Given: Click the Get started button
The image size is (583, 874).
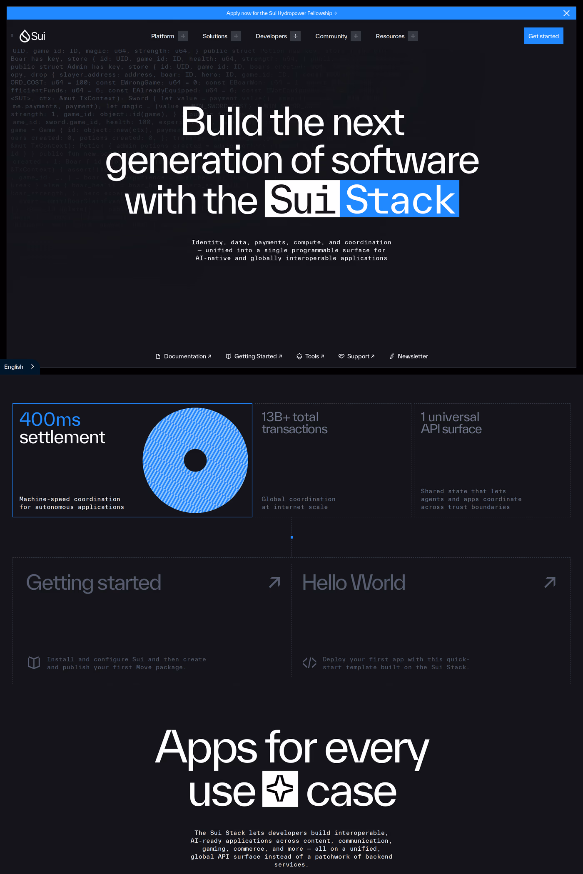Looking at the screenshot, I should click(543, 36).
